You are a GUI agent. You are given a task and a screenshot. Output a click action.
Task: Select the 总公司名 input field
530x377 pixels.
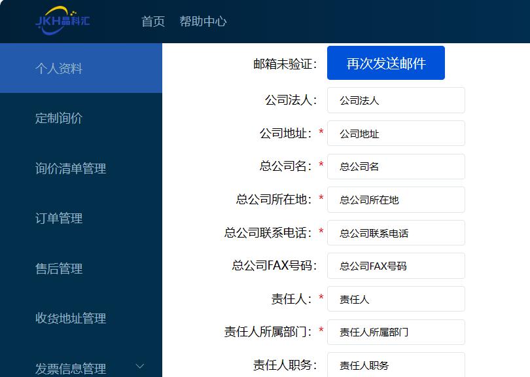pos(396,167)
